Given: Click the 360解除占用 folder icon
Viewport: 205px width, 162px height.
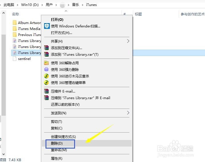Looking at the screenshot, I should click(x=46, y=63).
